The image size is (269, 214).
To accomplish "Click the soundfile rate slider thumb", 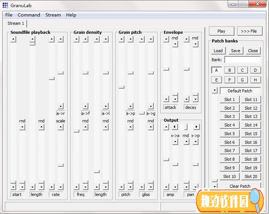I will tap(51, 78).
